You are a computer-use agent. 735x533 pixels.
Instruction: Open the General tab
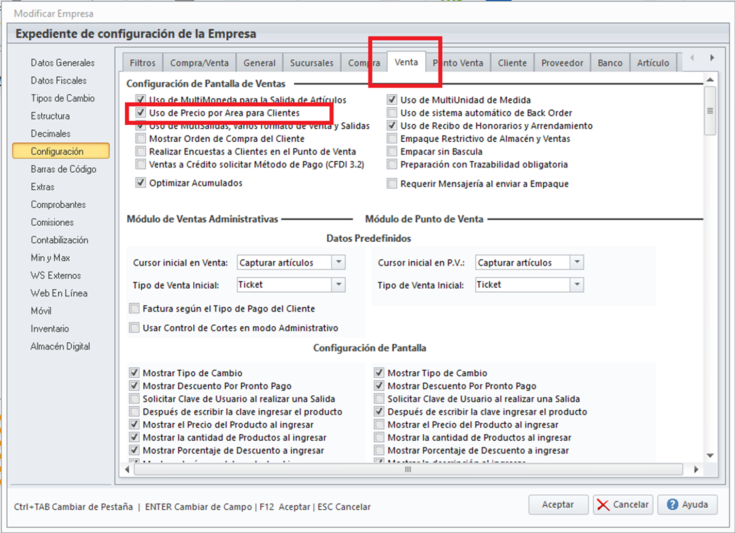pos(260,63)
